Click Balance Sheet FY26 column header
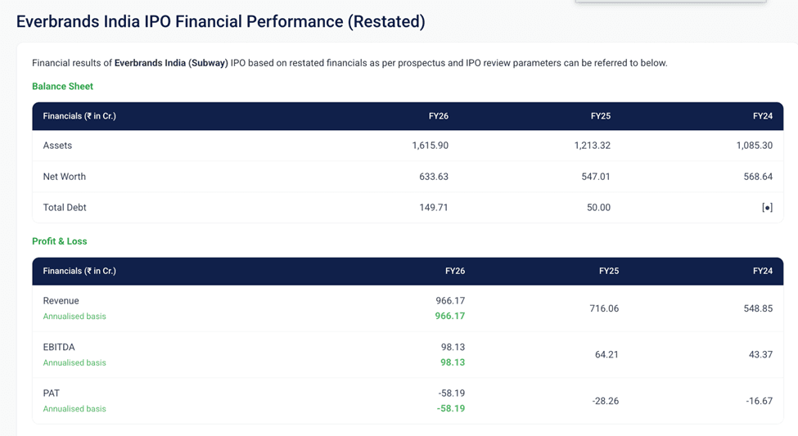The width and height of the screenshot is (798, 436). (x=438, y=116)
